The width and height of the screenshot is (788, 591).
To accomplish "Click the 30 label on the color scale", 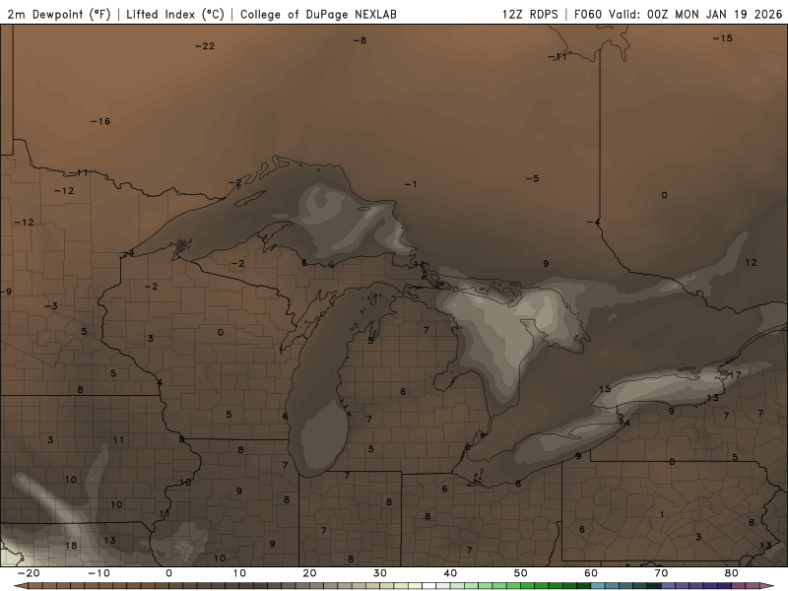I will point(380,573).
